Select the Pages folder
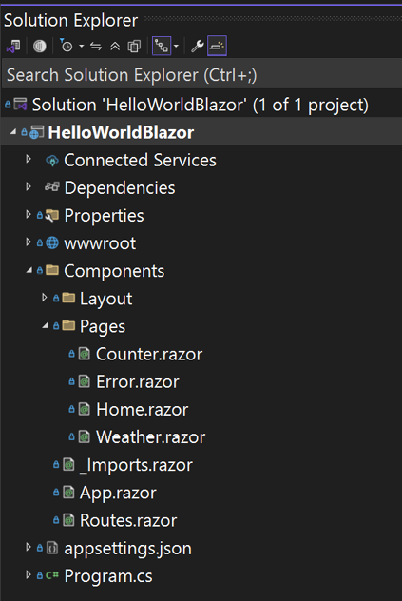402x601 pixels. 103,326
